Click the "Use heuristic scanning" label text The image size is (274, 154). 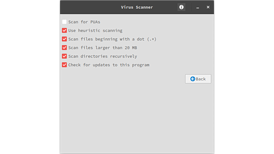[x=95, y=31]
